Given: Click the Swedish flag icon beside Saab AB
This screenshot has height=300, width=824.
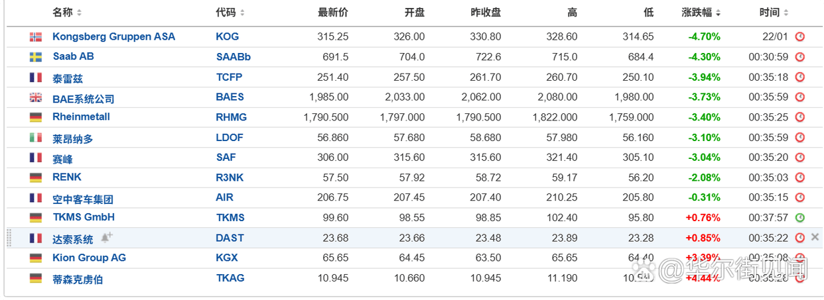Looking at the screenshot, I should (36, 57).
